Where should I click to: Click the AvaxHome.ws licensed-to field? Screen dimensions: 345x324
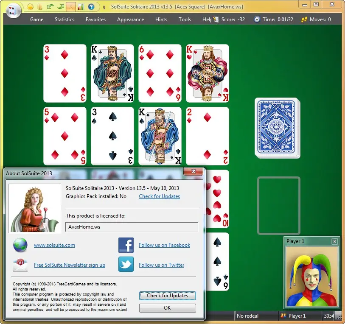point(132,227)
